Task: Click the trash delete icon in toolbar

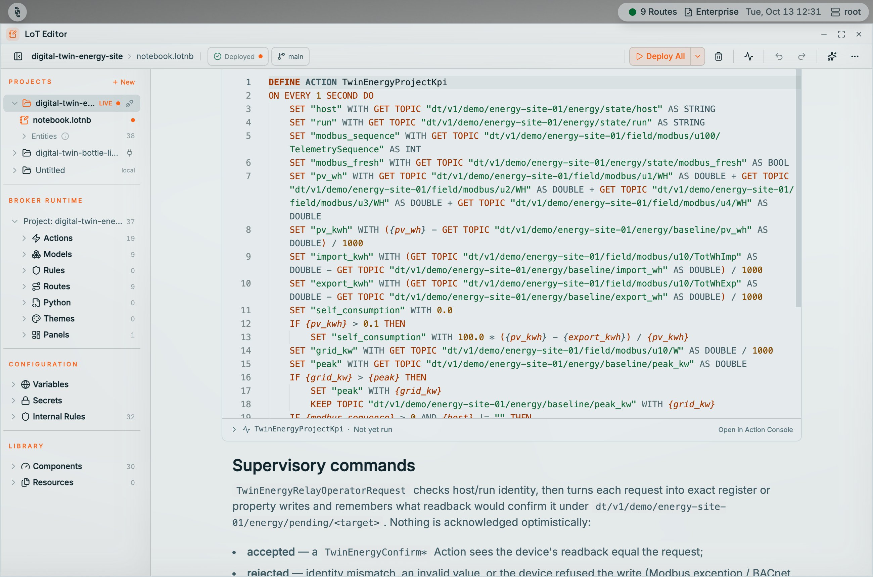Action: pos(718,56)
